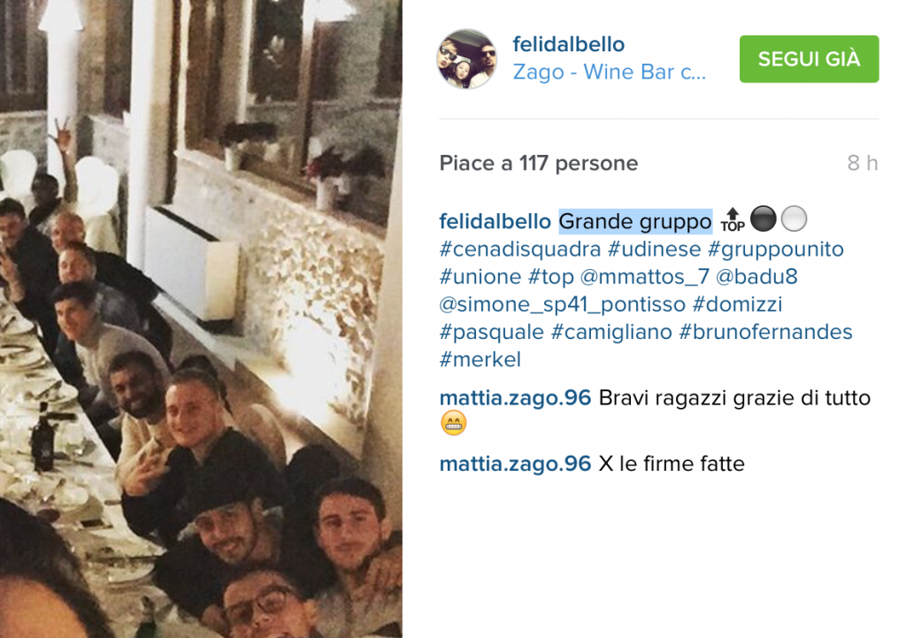The width and height of the screenshot is (906, 638).
Task: Click the felidalbello username in header
Action: (569, 44)
